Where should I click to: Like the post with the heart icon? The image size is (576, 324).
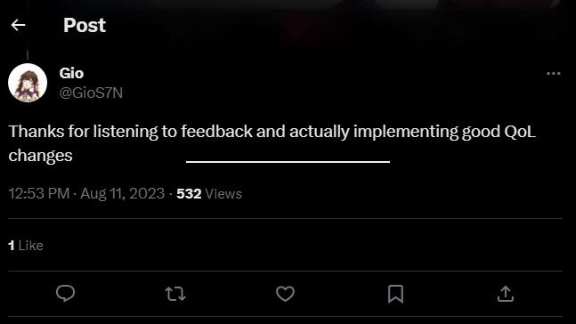[x=285, y=294]
